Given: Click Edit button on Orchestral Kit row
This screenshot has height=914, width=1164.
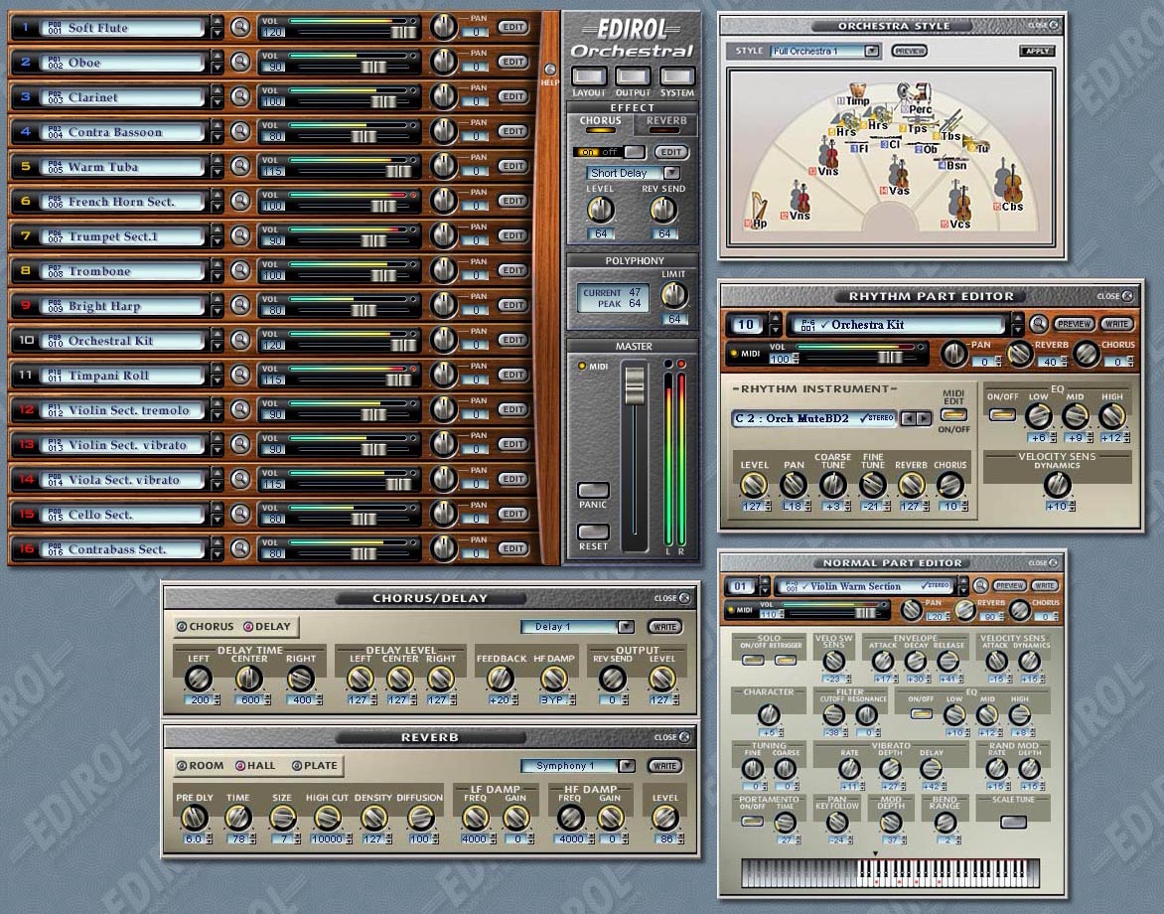Looking at the screenshot, I should [512, 340].
